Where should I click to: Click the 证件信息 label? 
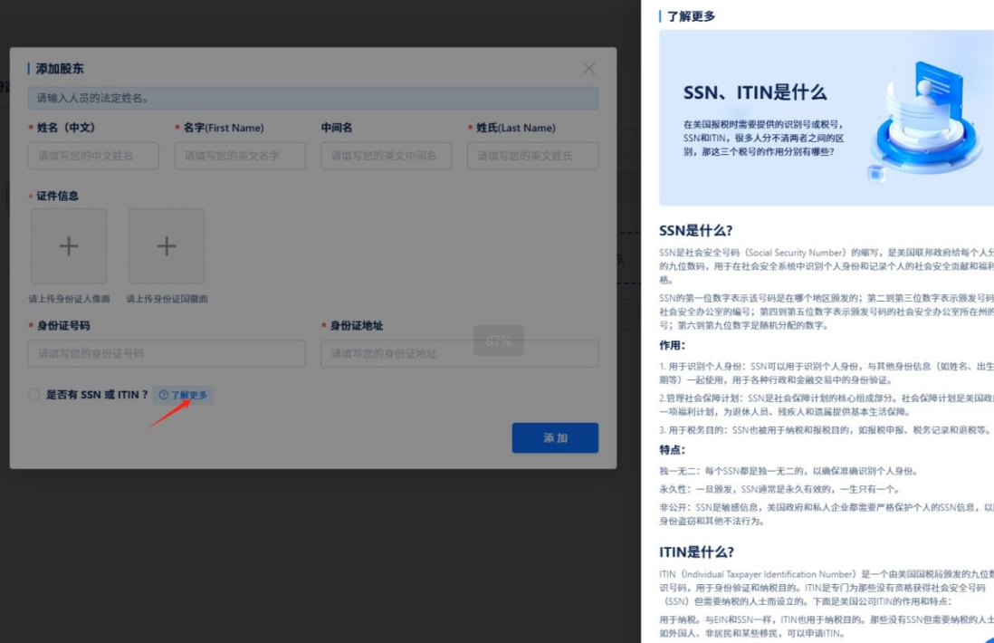tap(57, 196)
